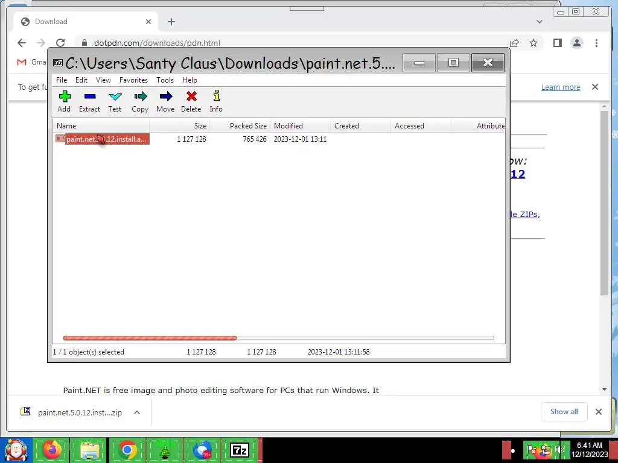Open the View menu
This screenshot has height=463, width=618.
103,80
